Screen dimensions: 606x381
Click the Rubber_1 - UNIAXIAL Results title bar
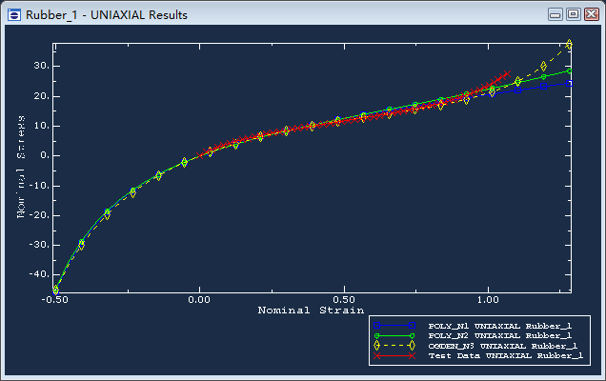pyautogui.click(x=286, y=14)
